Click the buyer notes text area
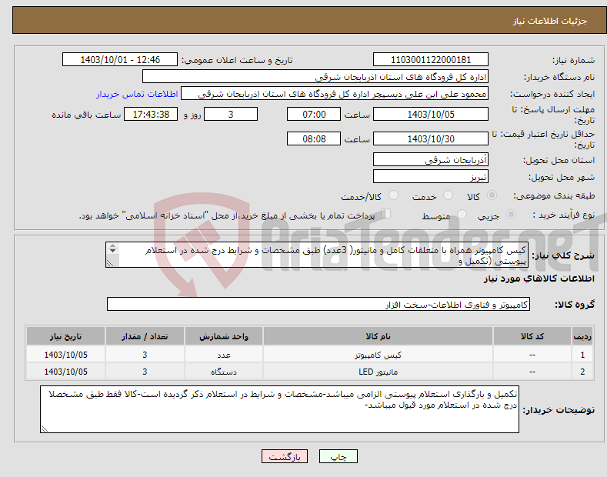607x477 pixels. tap(279, 409)
